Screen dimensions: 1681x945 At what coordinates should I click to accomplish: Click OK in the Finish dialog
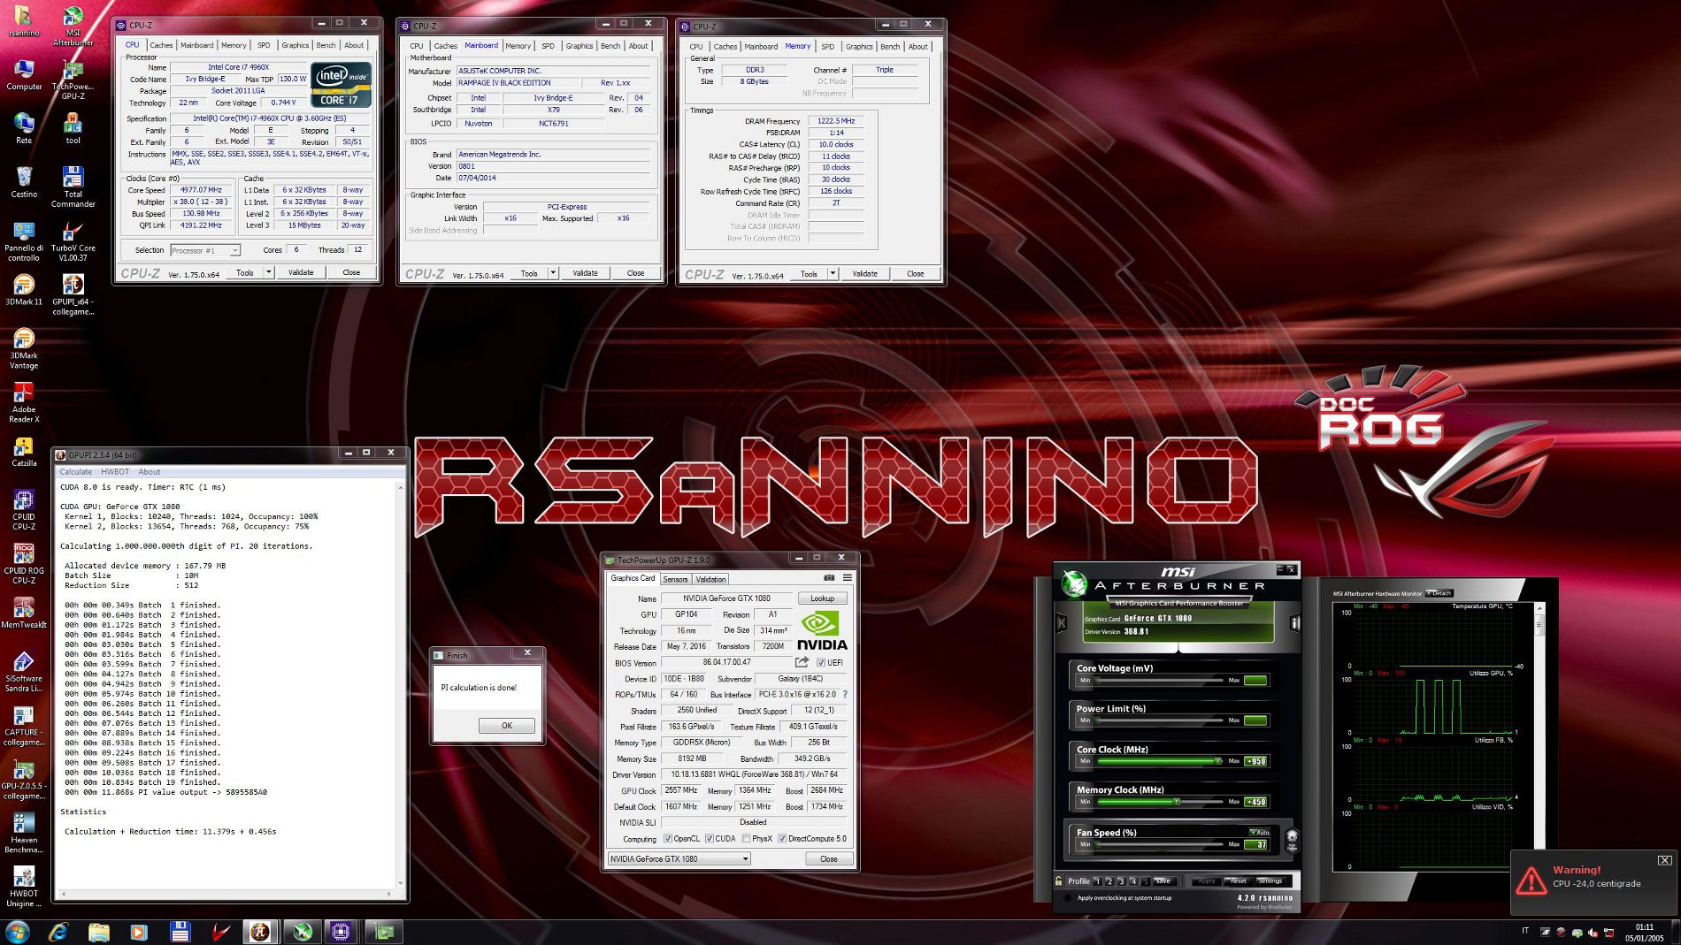pyautogui.click(x=506, y=725)
